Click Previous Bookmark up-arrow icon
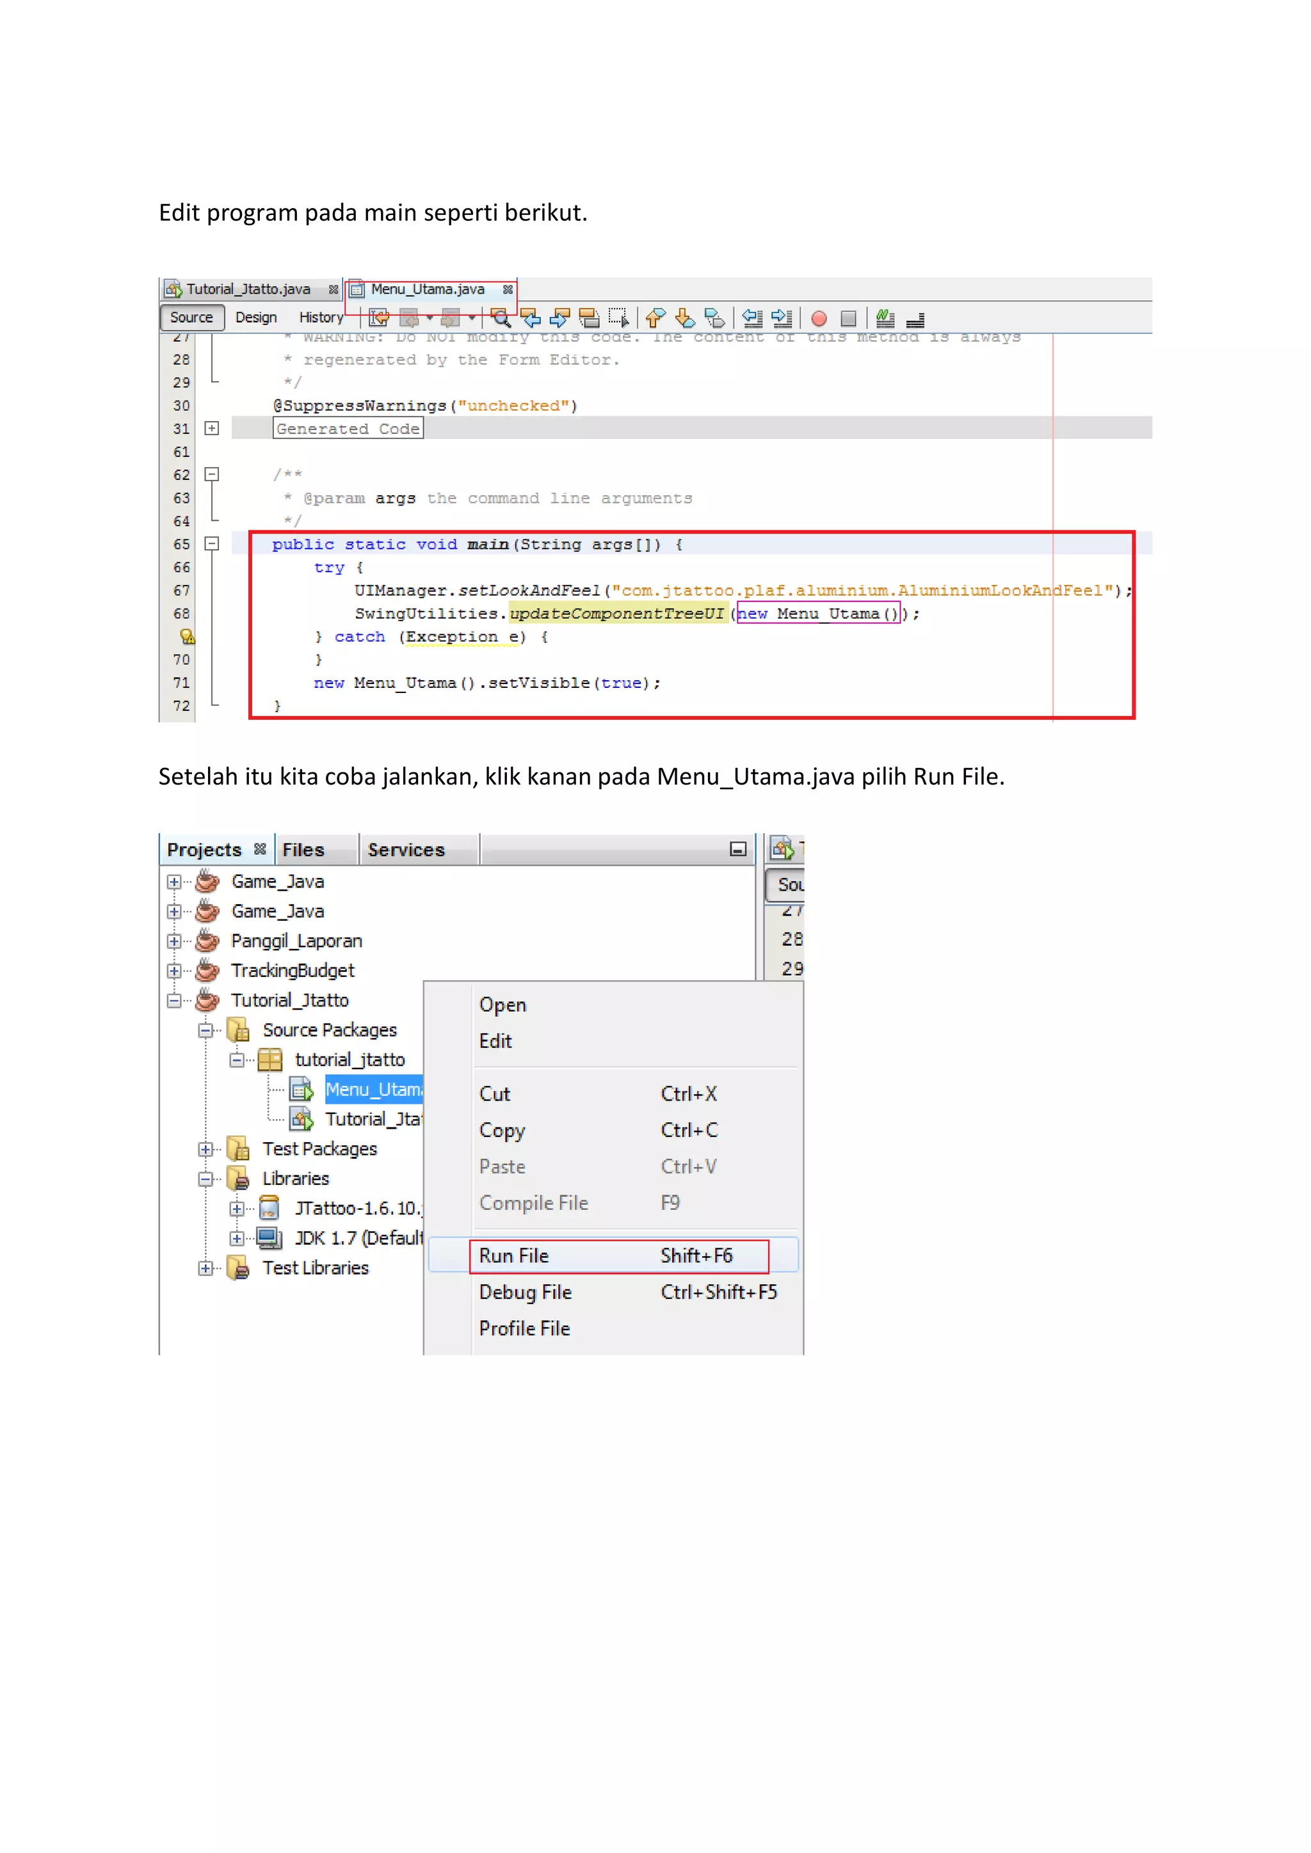 click(655, 318)
